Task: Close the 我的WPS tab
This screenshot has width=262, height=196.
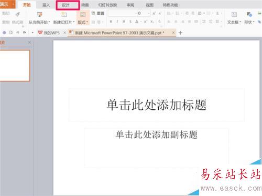Action: pos(64,33)
